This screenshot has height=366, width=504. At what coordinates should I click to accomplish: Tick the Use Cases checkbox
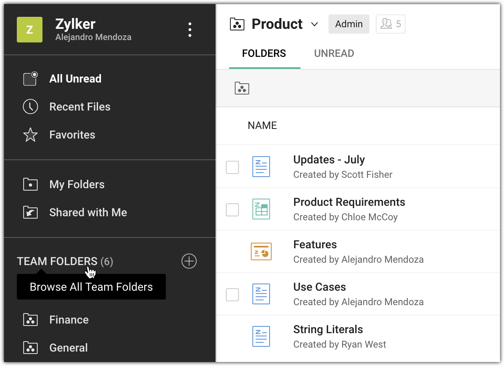(232, 295)
